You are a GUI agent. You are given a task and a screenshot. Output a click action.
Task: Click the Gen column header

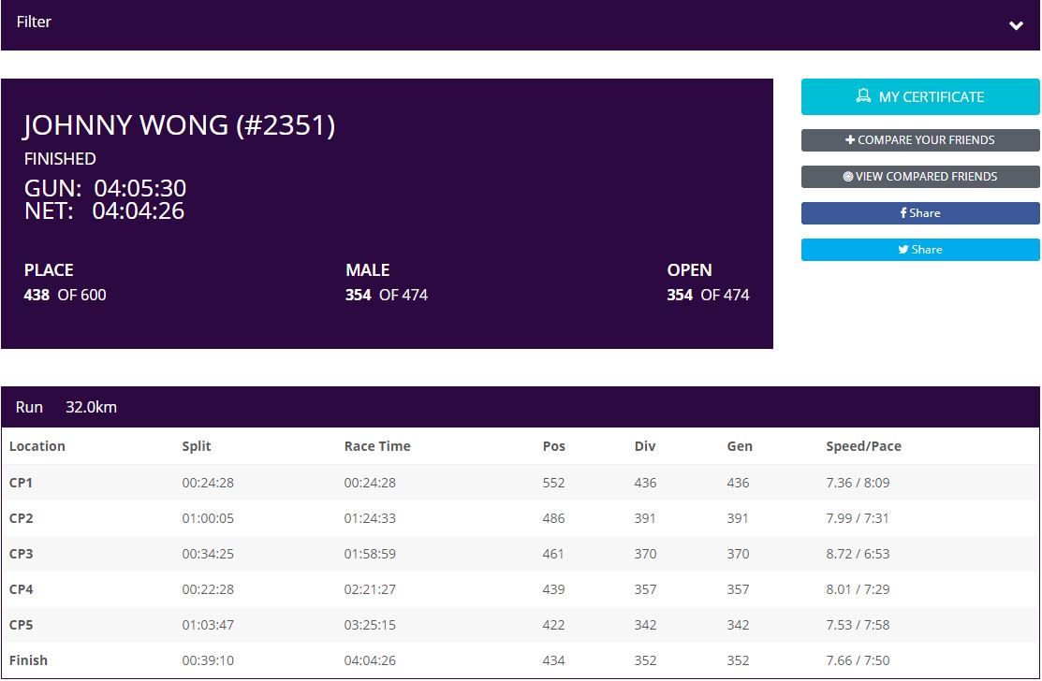pos(740,446)
